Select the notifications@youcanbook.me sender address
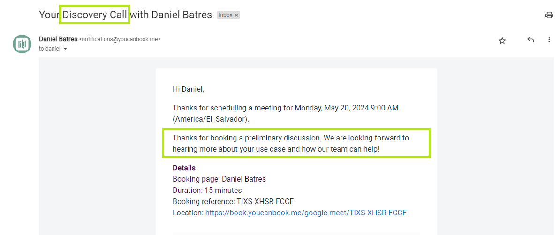 [120, 39]
